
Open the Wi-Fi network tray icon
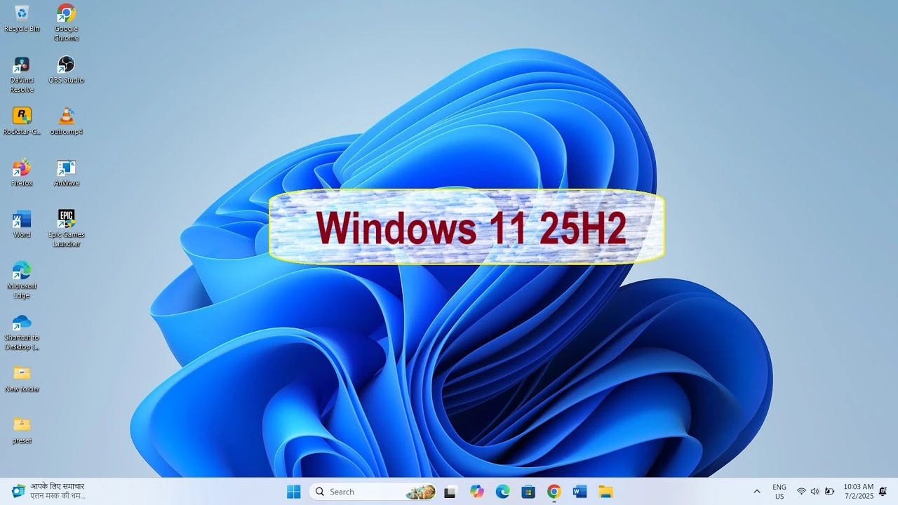pyautogui.click(x=801, y=492)
